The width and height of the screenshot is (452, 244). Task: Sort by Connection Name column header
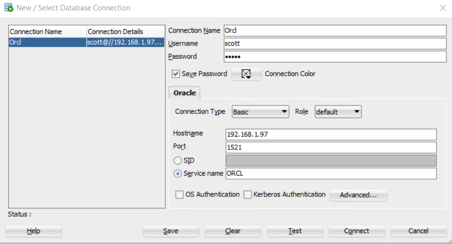point(48,31)
